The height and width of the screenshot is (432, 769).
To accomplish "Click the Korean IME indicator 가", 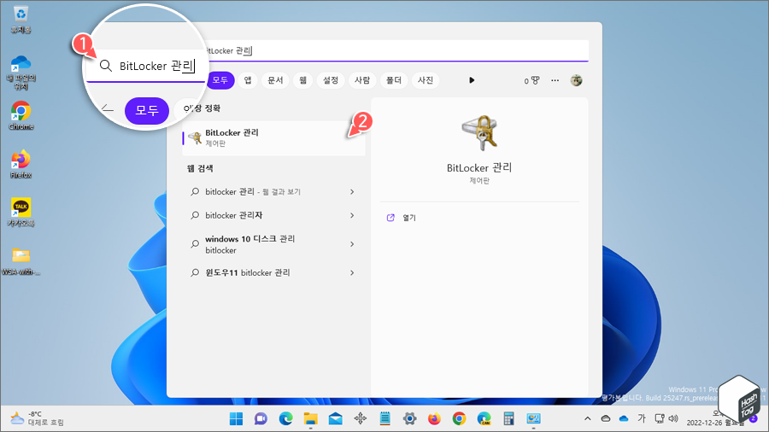I will coord(642,419).
